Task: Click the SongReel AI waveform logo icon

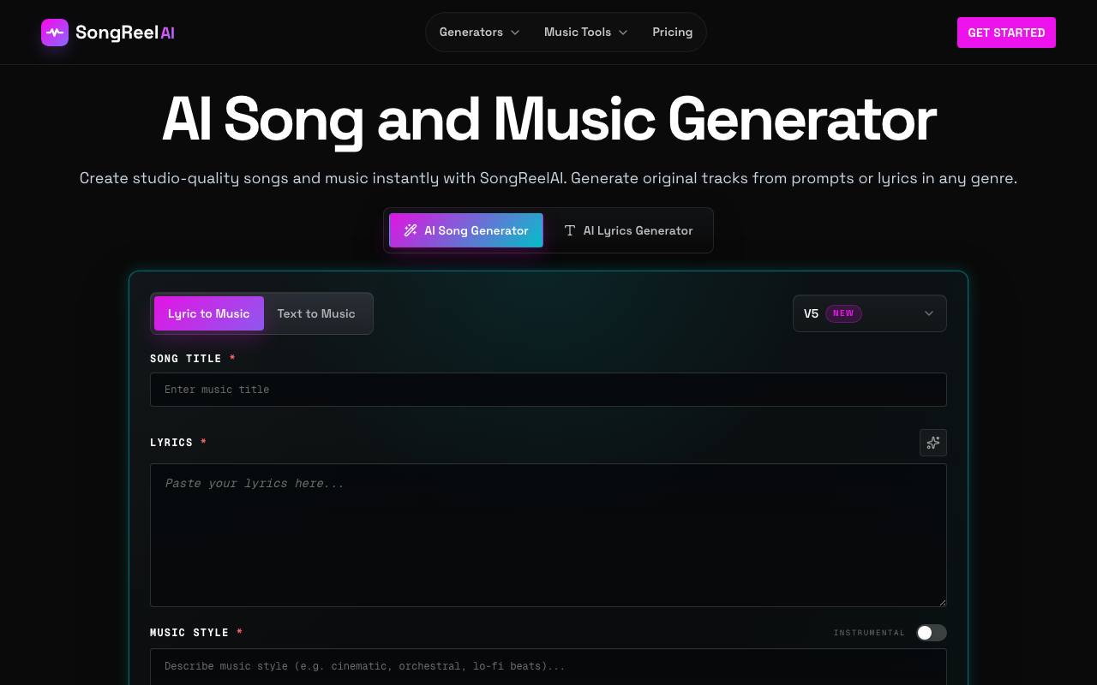Action: pyautogui.click(x=55, y=33)
